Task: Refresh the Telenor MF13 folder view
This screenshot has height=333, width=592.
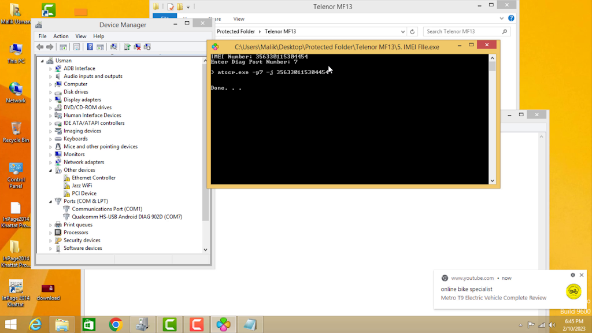Action: coord(412,32)
